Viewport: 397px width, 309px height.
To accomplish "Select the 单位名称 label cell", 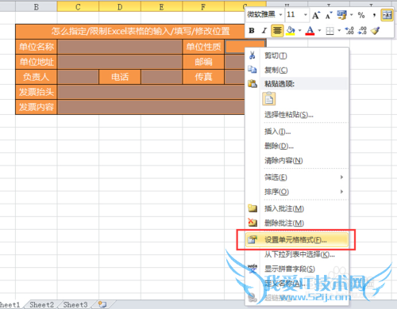I will pos(37,47).
